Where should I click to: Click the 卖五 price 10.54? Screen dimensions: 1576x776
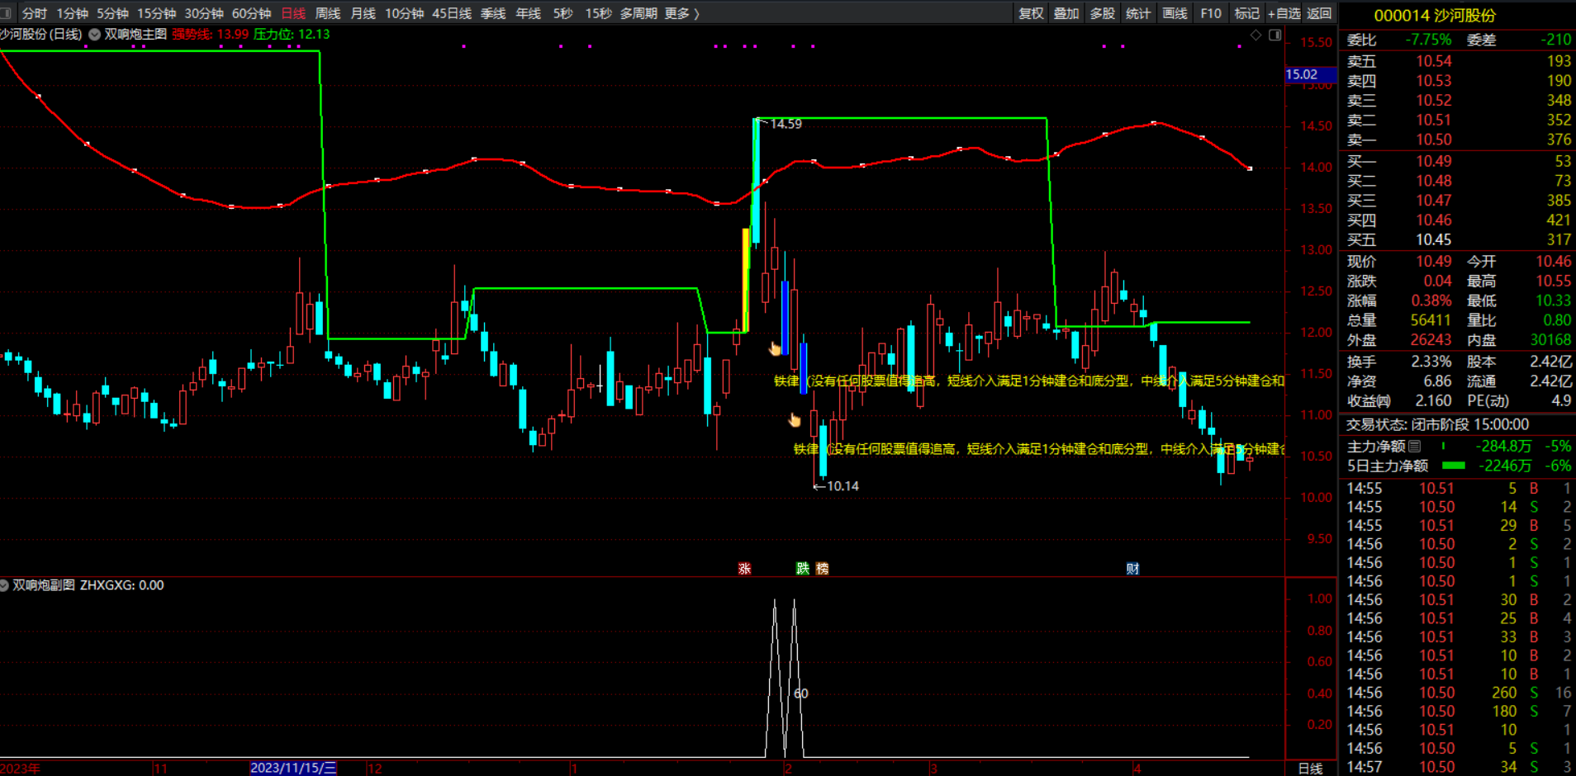[x=1433, y=61]
